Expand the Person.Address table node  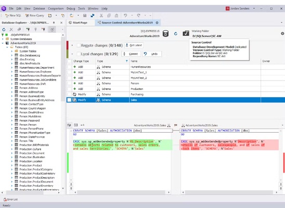(x=12, y=88)
